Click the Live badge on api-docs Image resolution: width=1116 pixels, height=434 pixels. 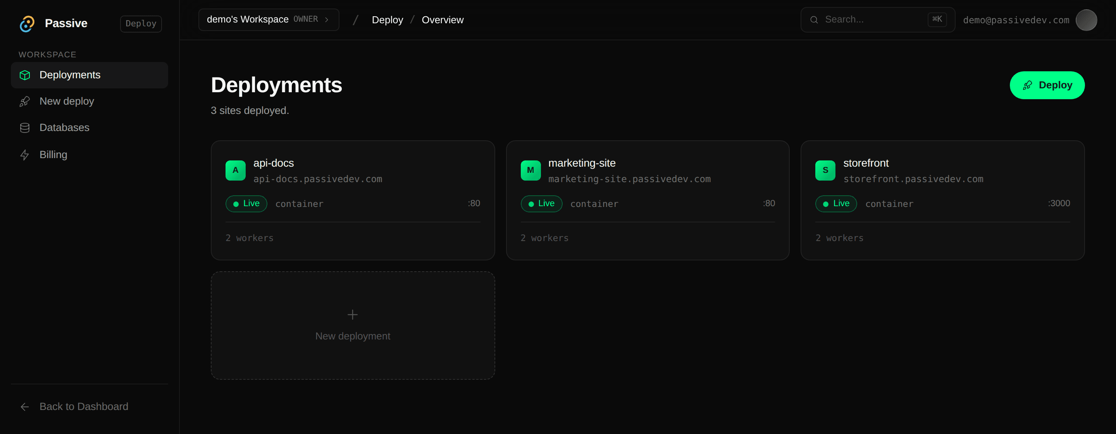point(246,204)
